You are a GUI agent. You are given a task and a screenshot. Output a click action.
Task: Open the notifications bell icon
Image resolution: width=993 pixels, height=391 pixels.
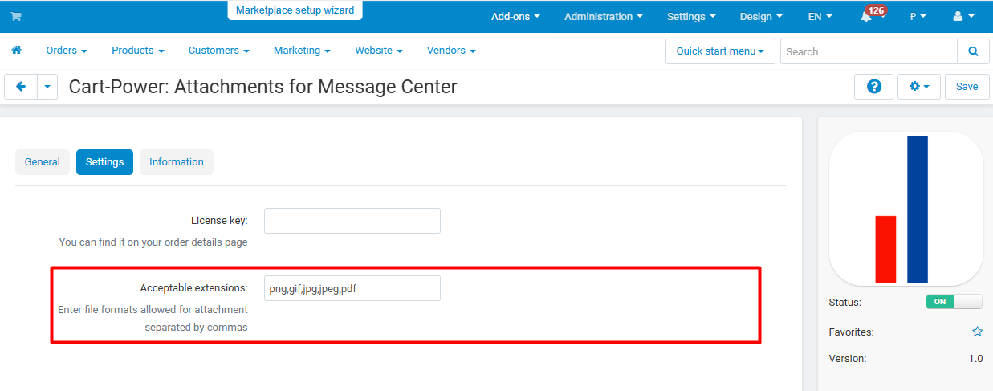tap(865, 17)
